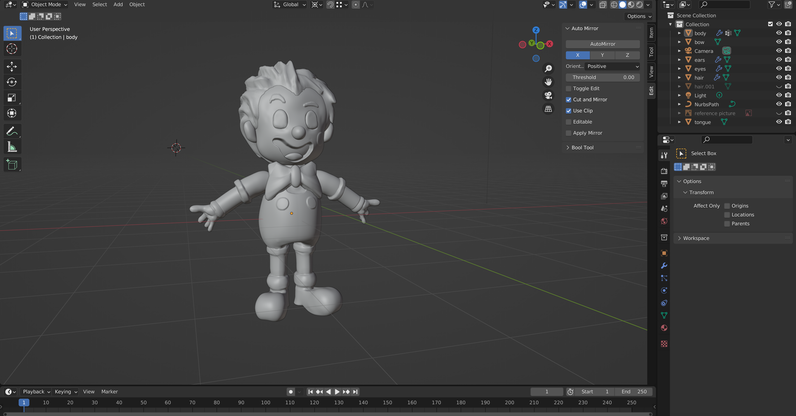Adjust the Threshold value slider
The width and height of the screenshot is (796, 416).
pos(602,77)
